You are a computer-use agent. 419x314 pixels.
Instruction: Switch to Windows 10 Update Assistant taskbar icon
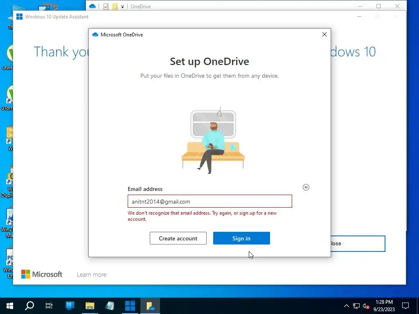[x=130, y=306]
